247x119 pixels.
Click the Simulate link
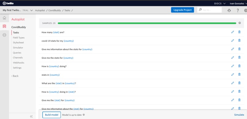(239, 115)
